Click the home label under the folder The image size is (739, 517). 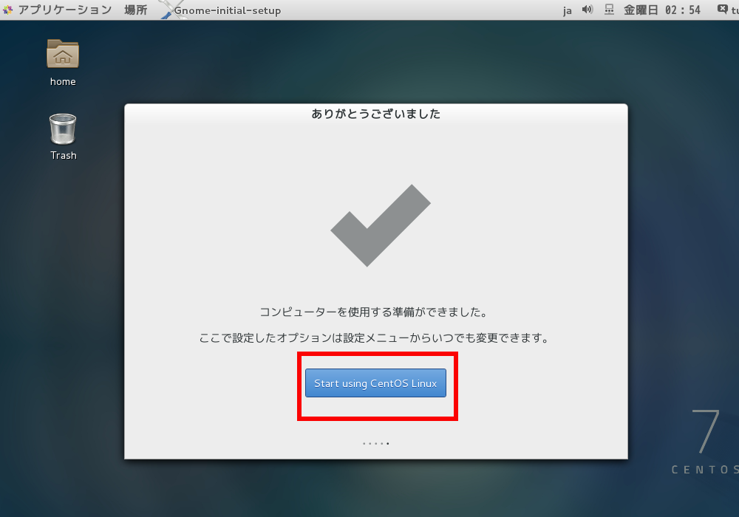click(63, 81)
